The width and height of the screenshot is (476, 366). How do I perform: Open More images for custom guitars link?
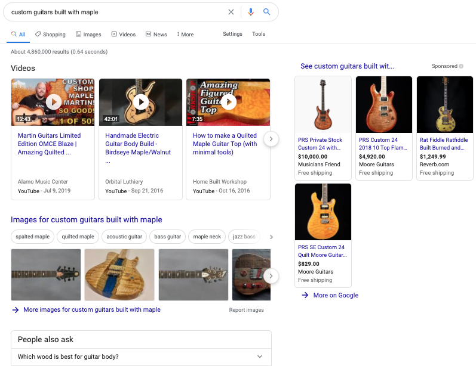coord(92,309)
